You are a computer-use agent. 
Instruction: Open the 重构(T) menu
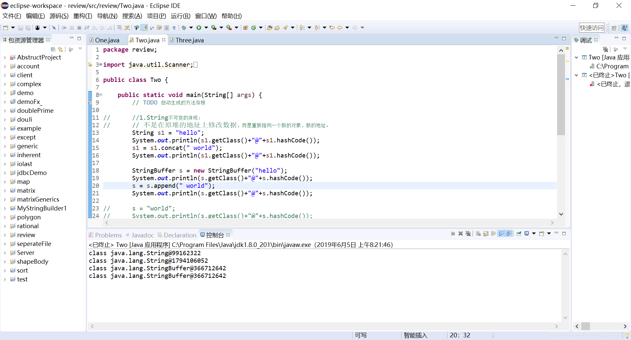pyautogui.click(x=82, y=16)
